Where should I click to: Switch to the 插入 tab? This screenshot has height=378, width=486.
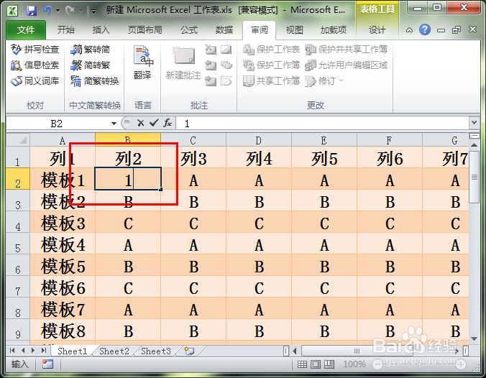tap(101, 30)
